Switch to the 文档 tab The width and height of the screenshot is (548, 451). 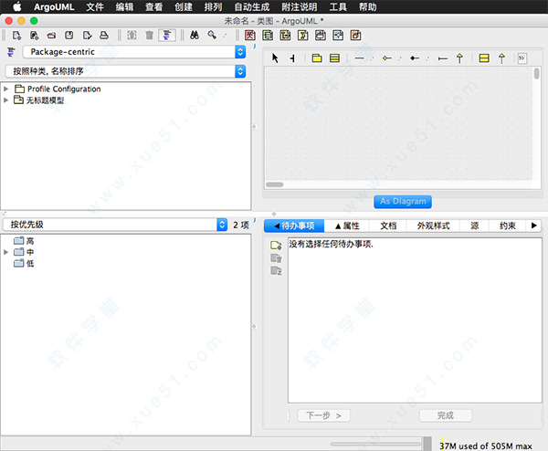click(x=388, y=226)
